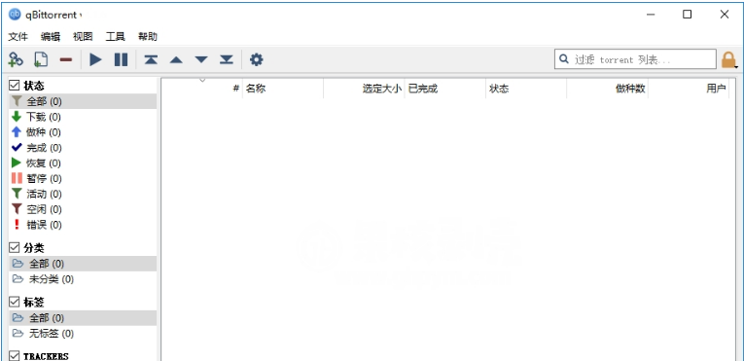Filter by 暂停 (0) status
744x361 pixels.
(x=83, y=179)
